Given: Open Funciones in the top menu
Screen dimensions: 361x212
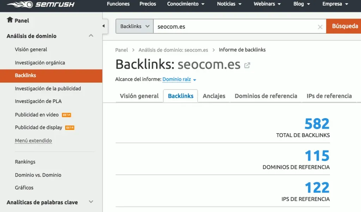Looking at the screenshot, I should 118,4.
